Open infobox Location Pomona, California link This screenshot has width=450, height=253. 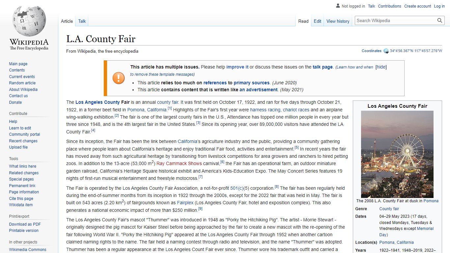396,242
